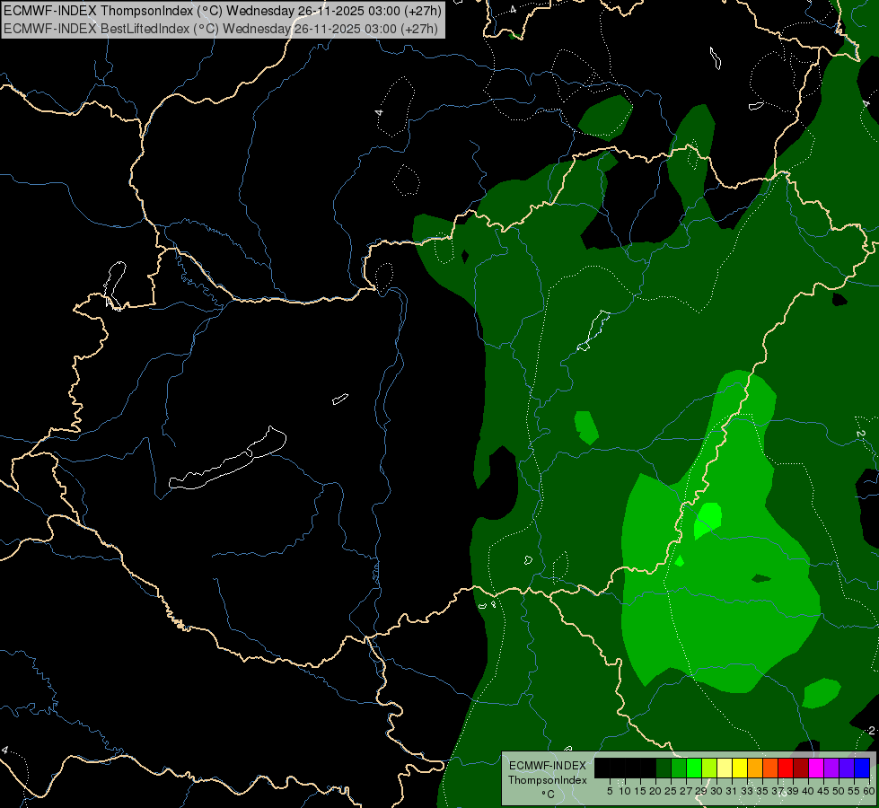Click the legend tick value '30'

716,791
